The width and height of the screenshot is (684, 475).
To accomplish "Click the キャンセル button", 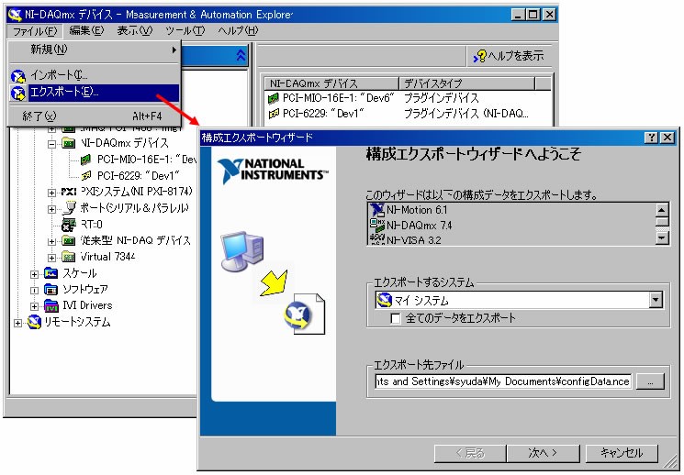I will (x=622, y=454).
